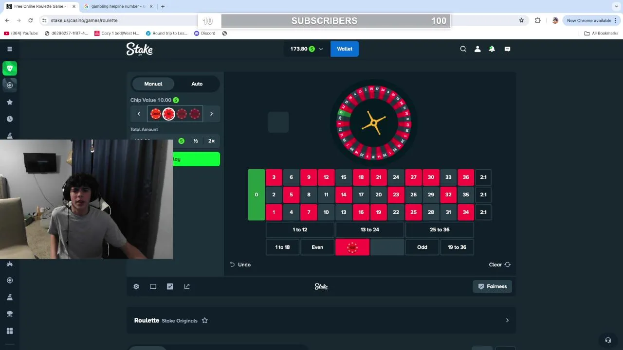Switch to Manual betting mode

[x=153, y=84]
